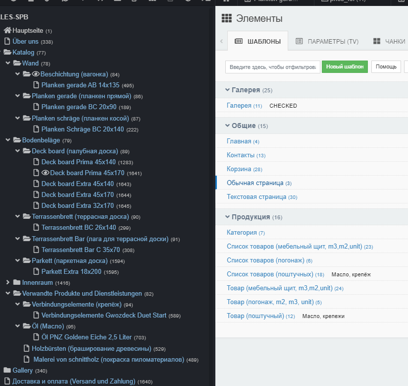The image size is (408, 386).
Task: Click the Помощь button
Action: (386, 67)
